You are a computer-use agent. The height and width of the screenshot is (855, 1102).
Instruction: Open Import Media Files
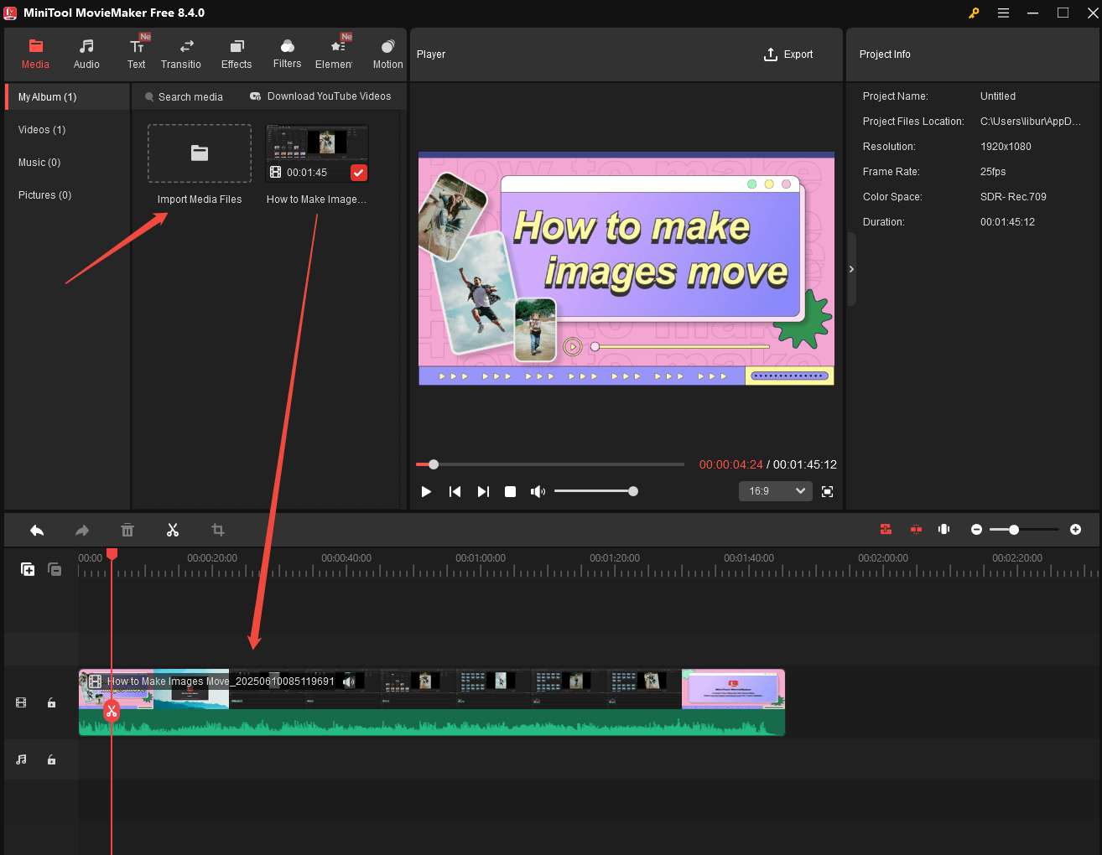coord(199,153)
